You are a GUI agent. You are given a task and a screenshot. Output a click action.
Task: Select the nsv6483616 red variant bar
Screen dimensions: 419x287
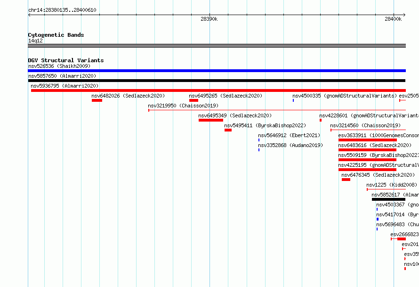coord(367,150)
